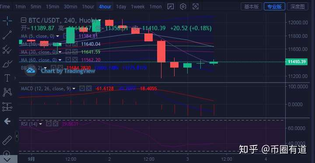Viewport: 315px width, 163px height.
Task: Click the 12000.00 price axis label
Action: pyautogui.click(x=298, y=22)
